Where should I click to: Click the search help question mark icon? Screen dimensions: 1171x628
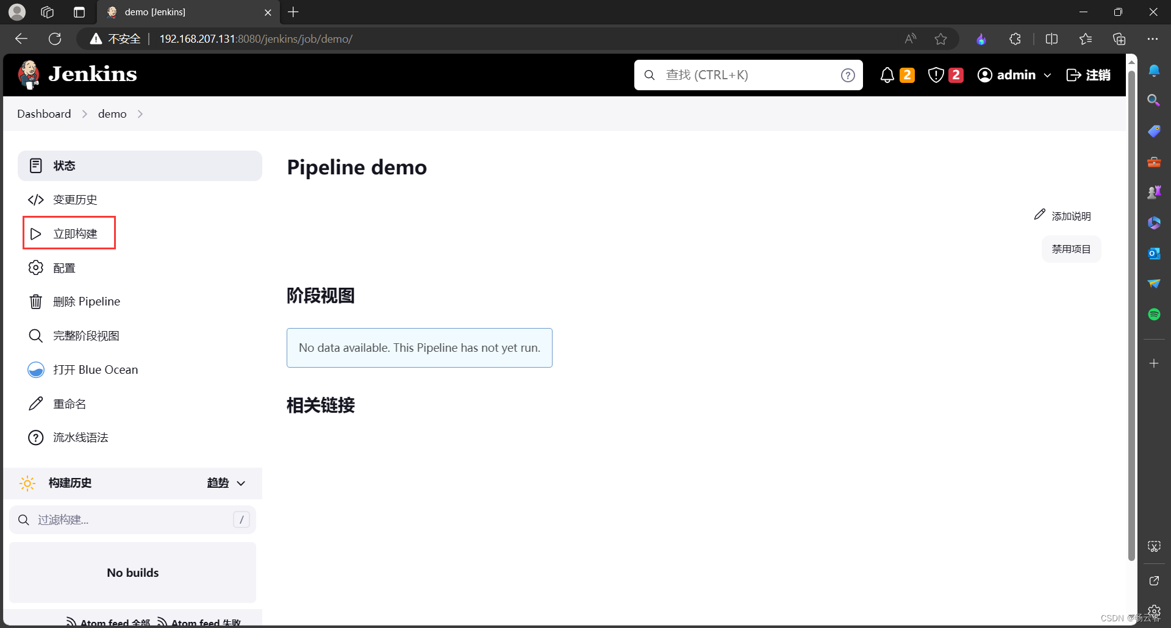(x=848, y=75)
